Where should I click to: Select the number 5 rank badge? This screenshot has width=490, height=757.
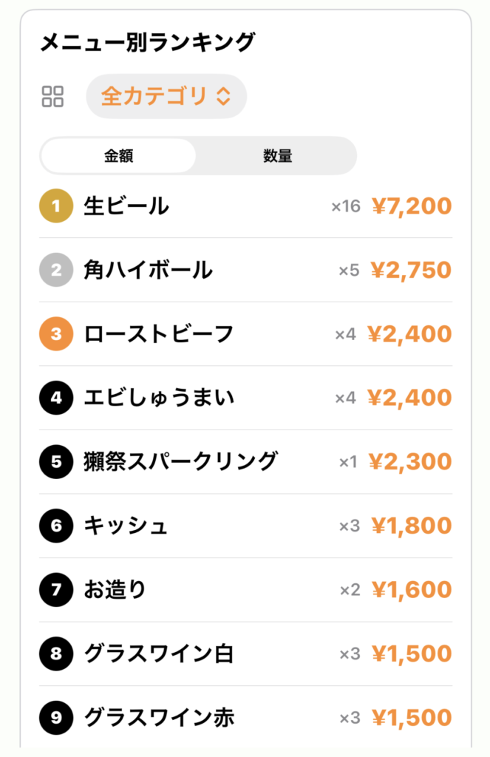click(55, 461)
